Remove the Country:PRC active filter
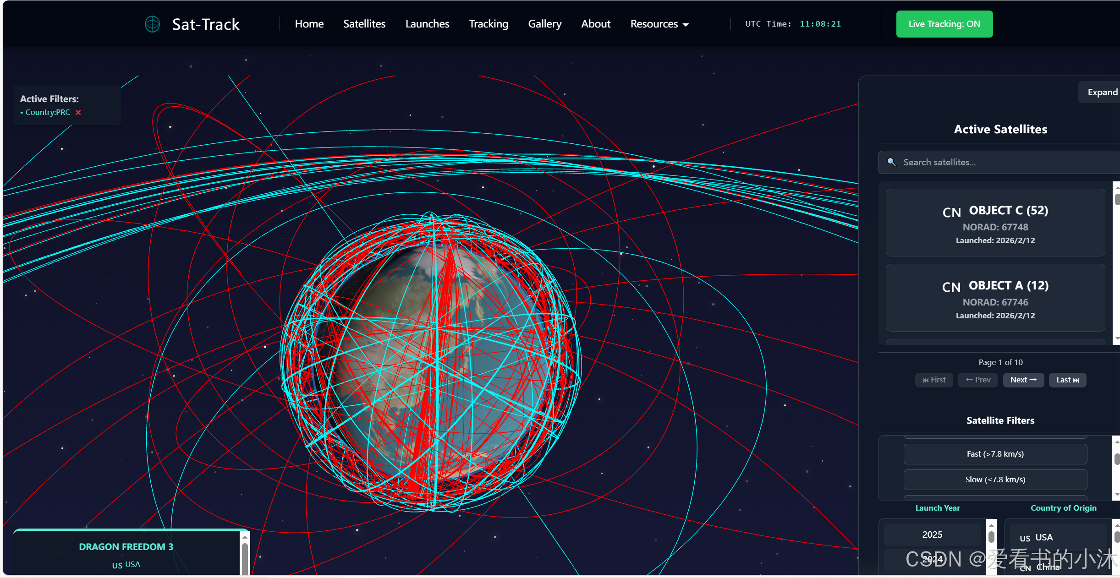Screen dimensions: 1120x578 pos(78,113)
